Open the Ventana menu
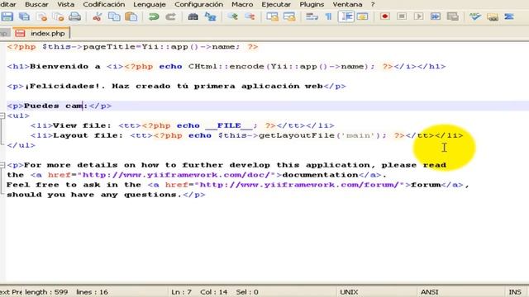This screenshot has width=529, height=297. [347, 4]
